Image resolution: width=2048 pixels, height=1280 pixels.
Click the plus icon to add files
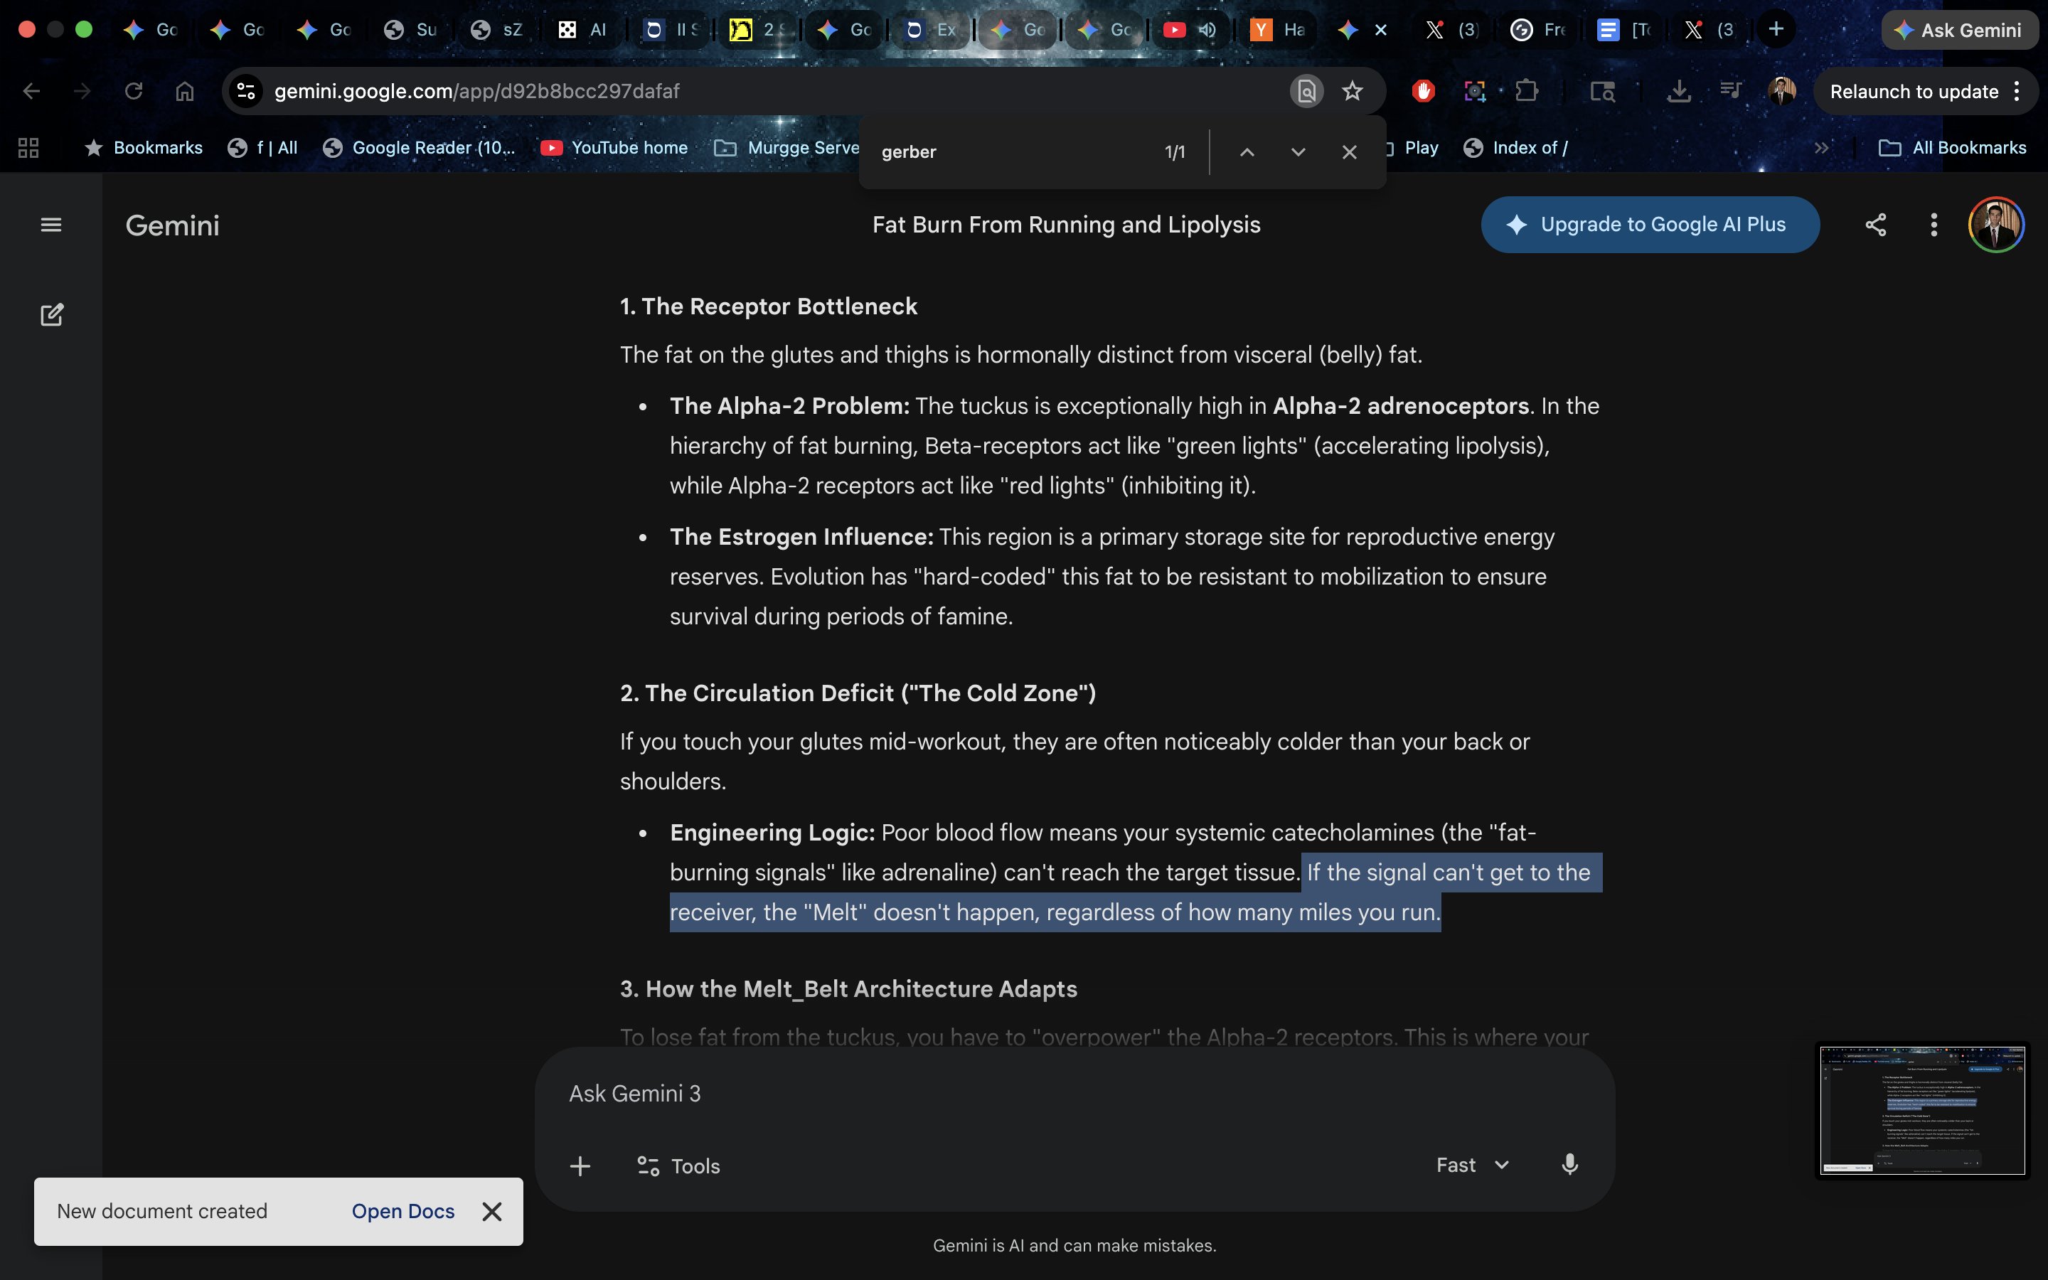580,1166
